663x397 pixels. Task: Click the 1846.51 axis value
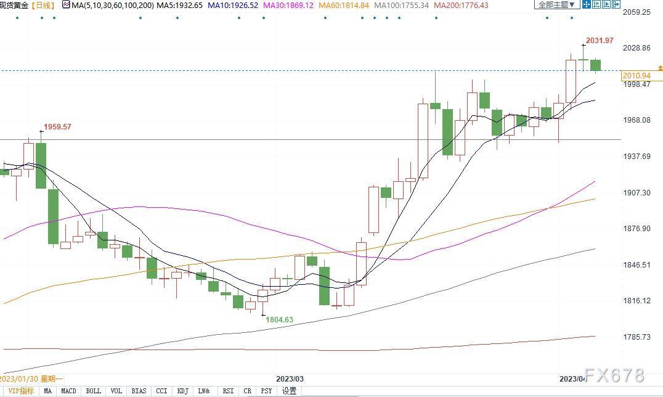tap(637, 265)
